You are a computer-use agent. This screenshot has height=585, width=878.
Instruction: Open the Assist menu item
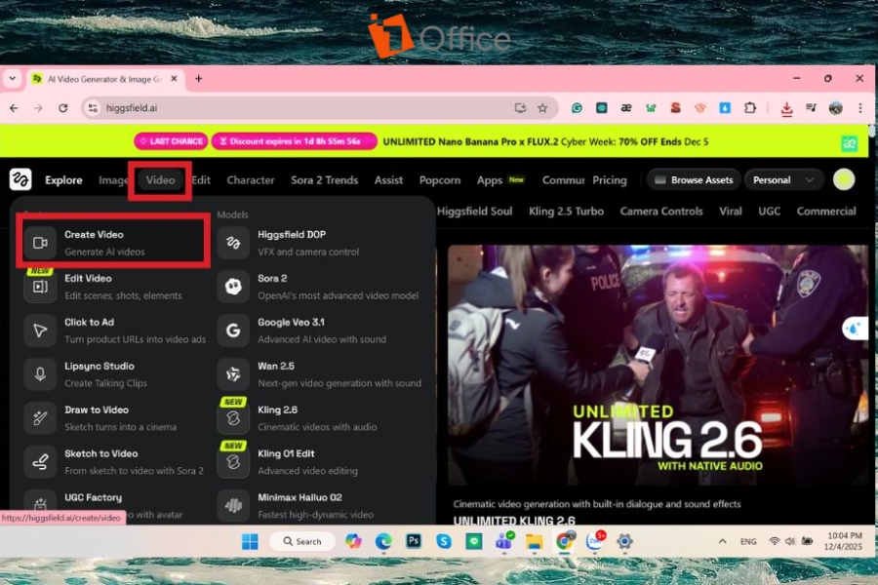[x=388, y=179]
